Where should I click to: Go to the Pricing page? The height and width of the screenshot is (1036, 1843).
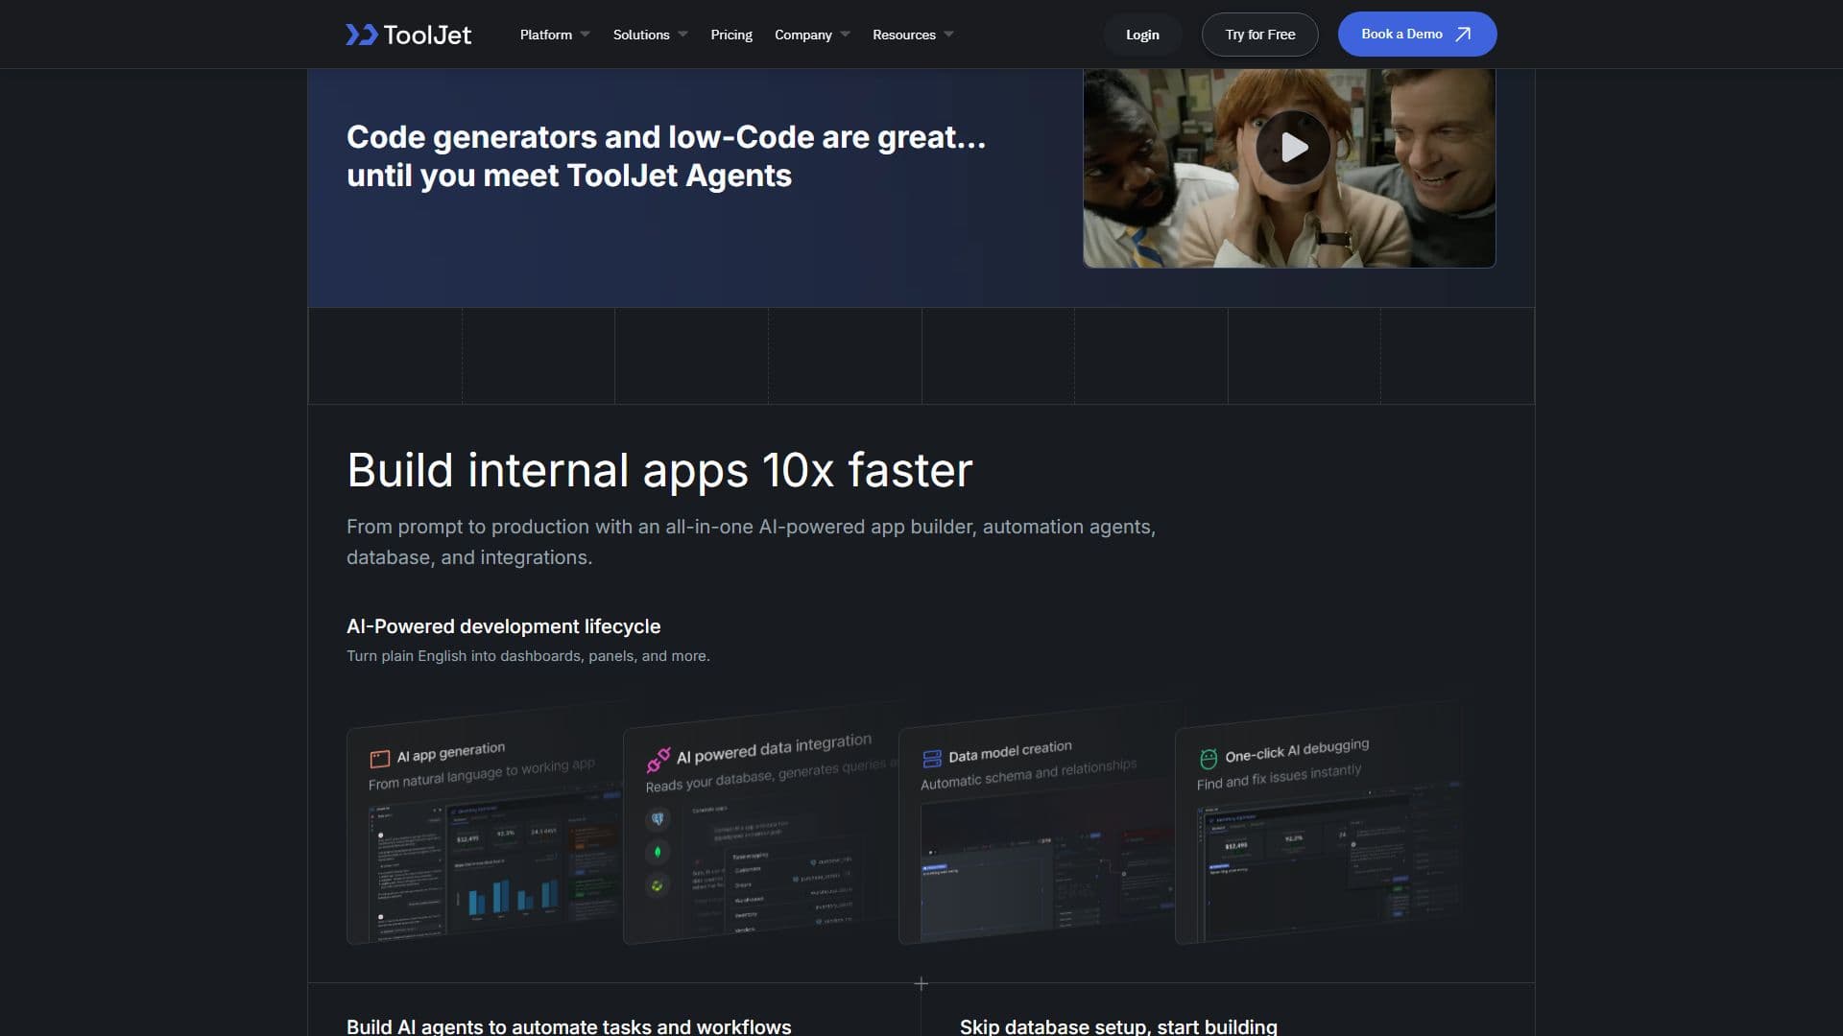click(731, 35)
